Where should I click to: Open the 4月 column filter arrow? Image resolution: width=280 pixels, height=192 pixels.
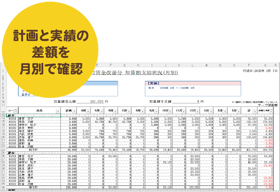[88, 111]
